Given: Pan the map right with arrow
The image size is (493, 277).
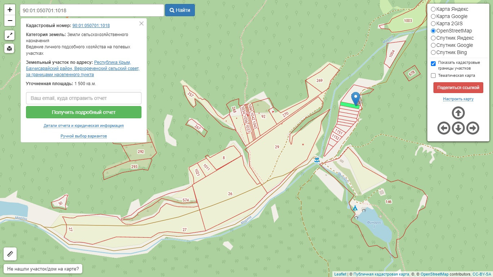Looking at the screenshot, I should tap(473, 128).
